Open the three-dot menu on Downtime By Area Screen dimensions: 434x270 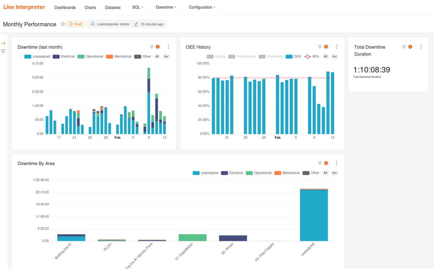pos(336,163)
